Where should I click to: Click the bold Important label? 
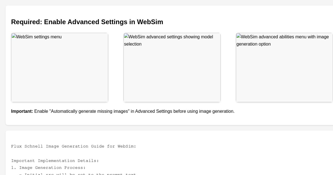(22, 111)
